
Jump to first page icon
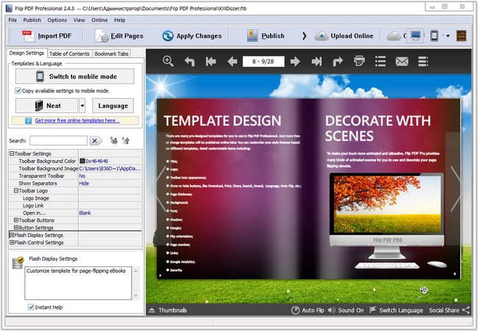210,62
